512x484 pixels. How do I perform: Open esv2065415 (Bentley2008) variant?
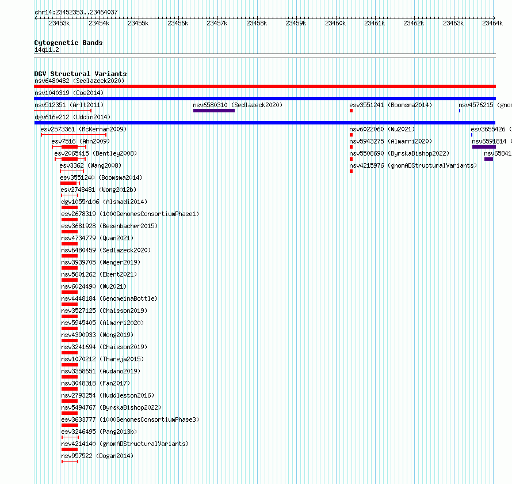point(95,153)
